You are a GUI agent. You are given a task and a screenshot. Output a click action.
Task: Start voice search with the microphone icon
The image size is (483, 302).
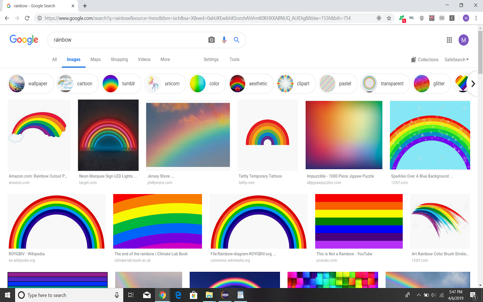224,40
